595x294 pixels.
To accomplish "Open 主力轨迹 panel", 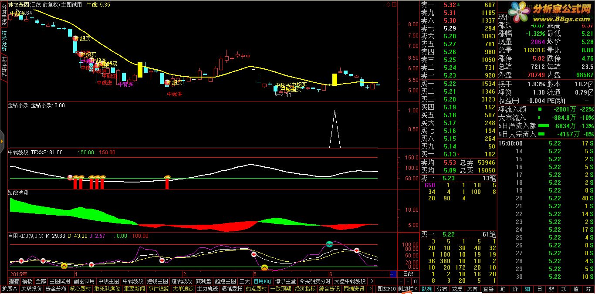I will [x=207, y=289].
